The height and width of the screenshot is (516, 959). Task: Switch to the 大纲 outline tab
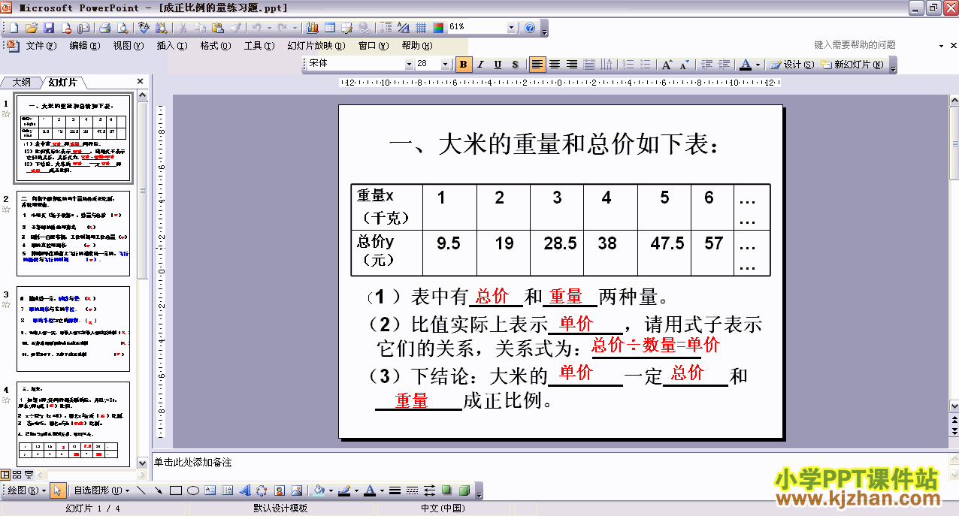coord(22,83)
